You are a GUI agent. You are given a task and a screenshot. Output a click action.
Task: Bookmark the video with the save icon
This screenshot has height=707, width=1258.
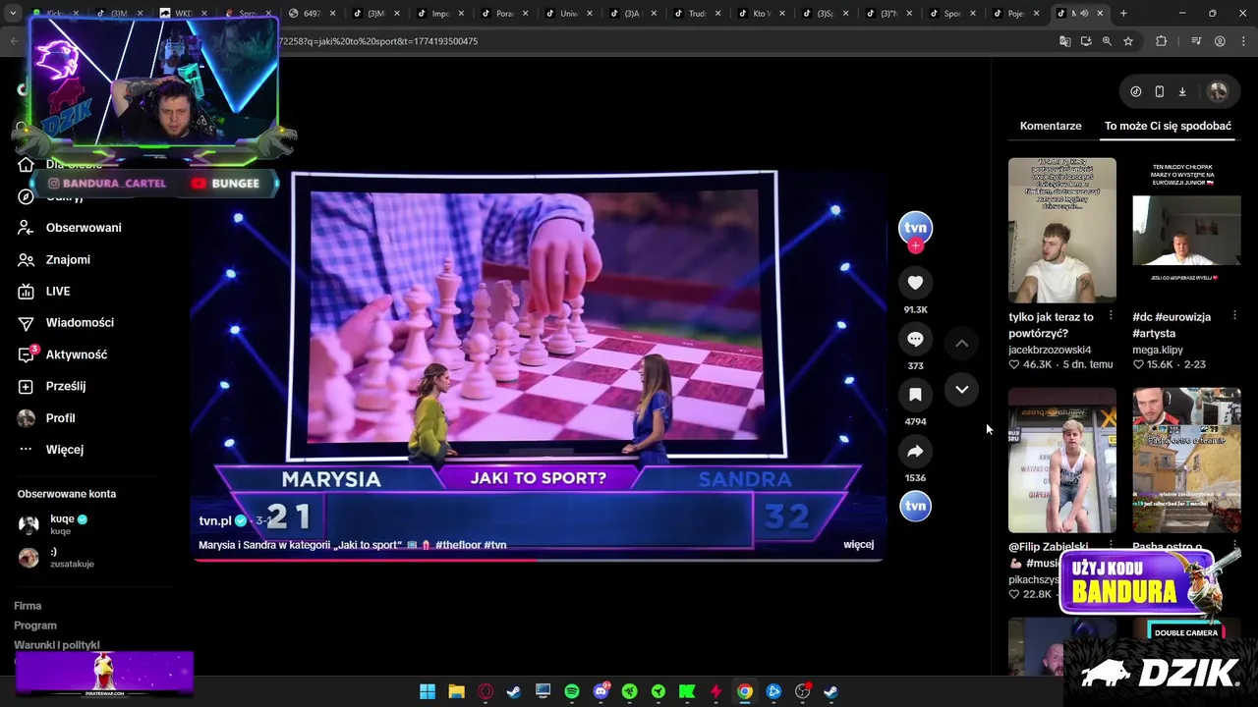(x=915, y=395)
